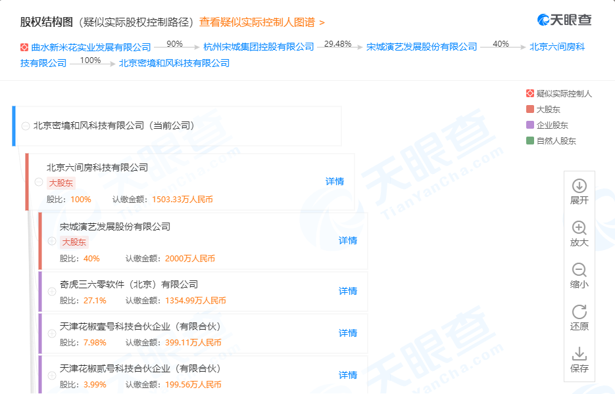615x394 pixels.
Task: Open 杭州宋城集团控股有限公司 link
Action: tap(259, 47)
